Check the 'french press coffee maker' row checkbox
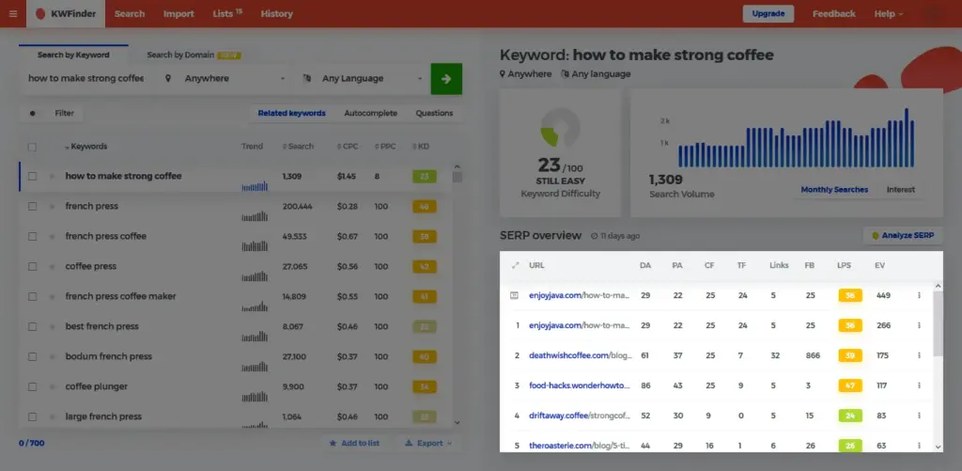 [33, 296]
